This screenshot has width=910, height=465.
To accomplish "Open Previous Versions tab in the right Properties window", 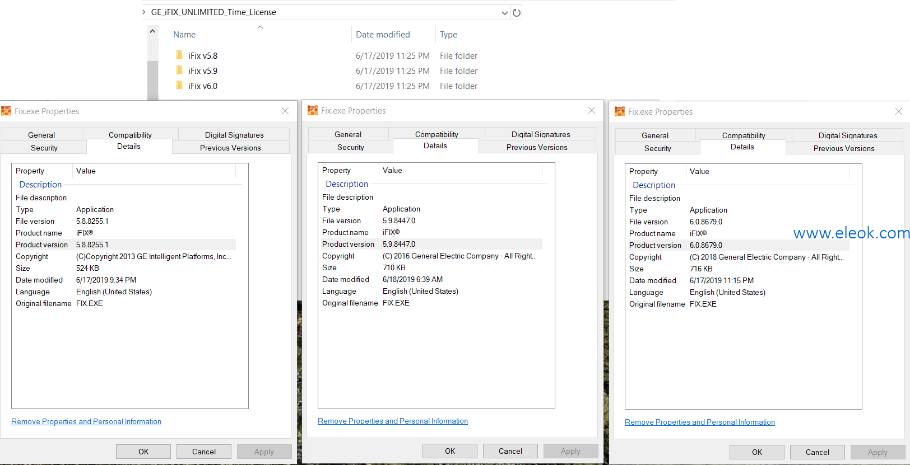I will point(844,148).
